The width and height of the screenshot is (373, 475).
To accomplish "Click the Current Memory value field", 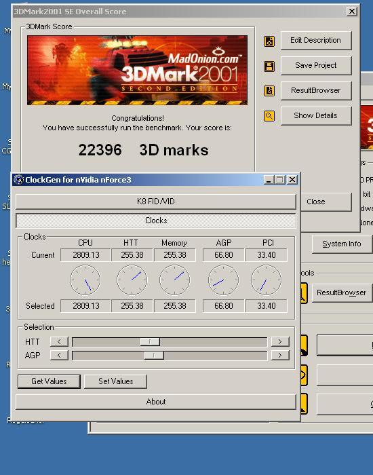I will point(175,255).
